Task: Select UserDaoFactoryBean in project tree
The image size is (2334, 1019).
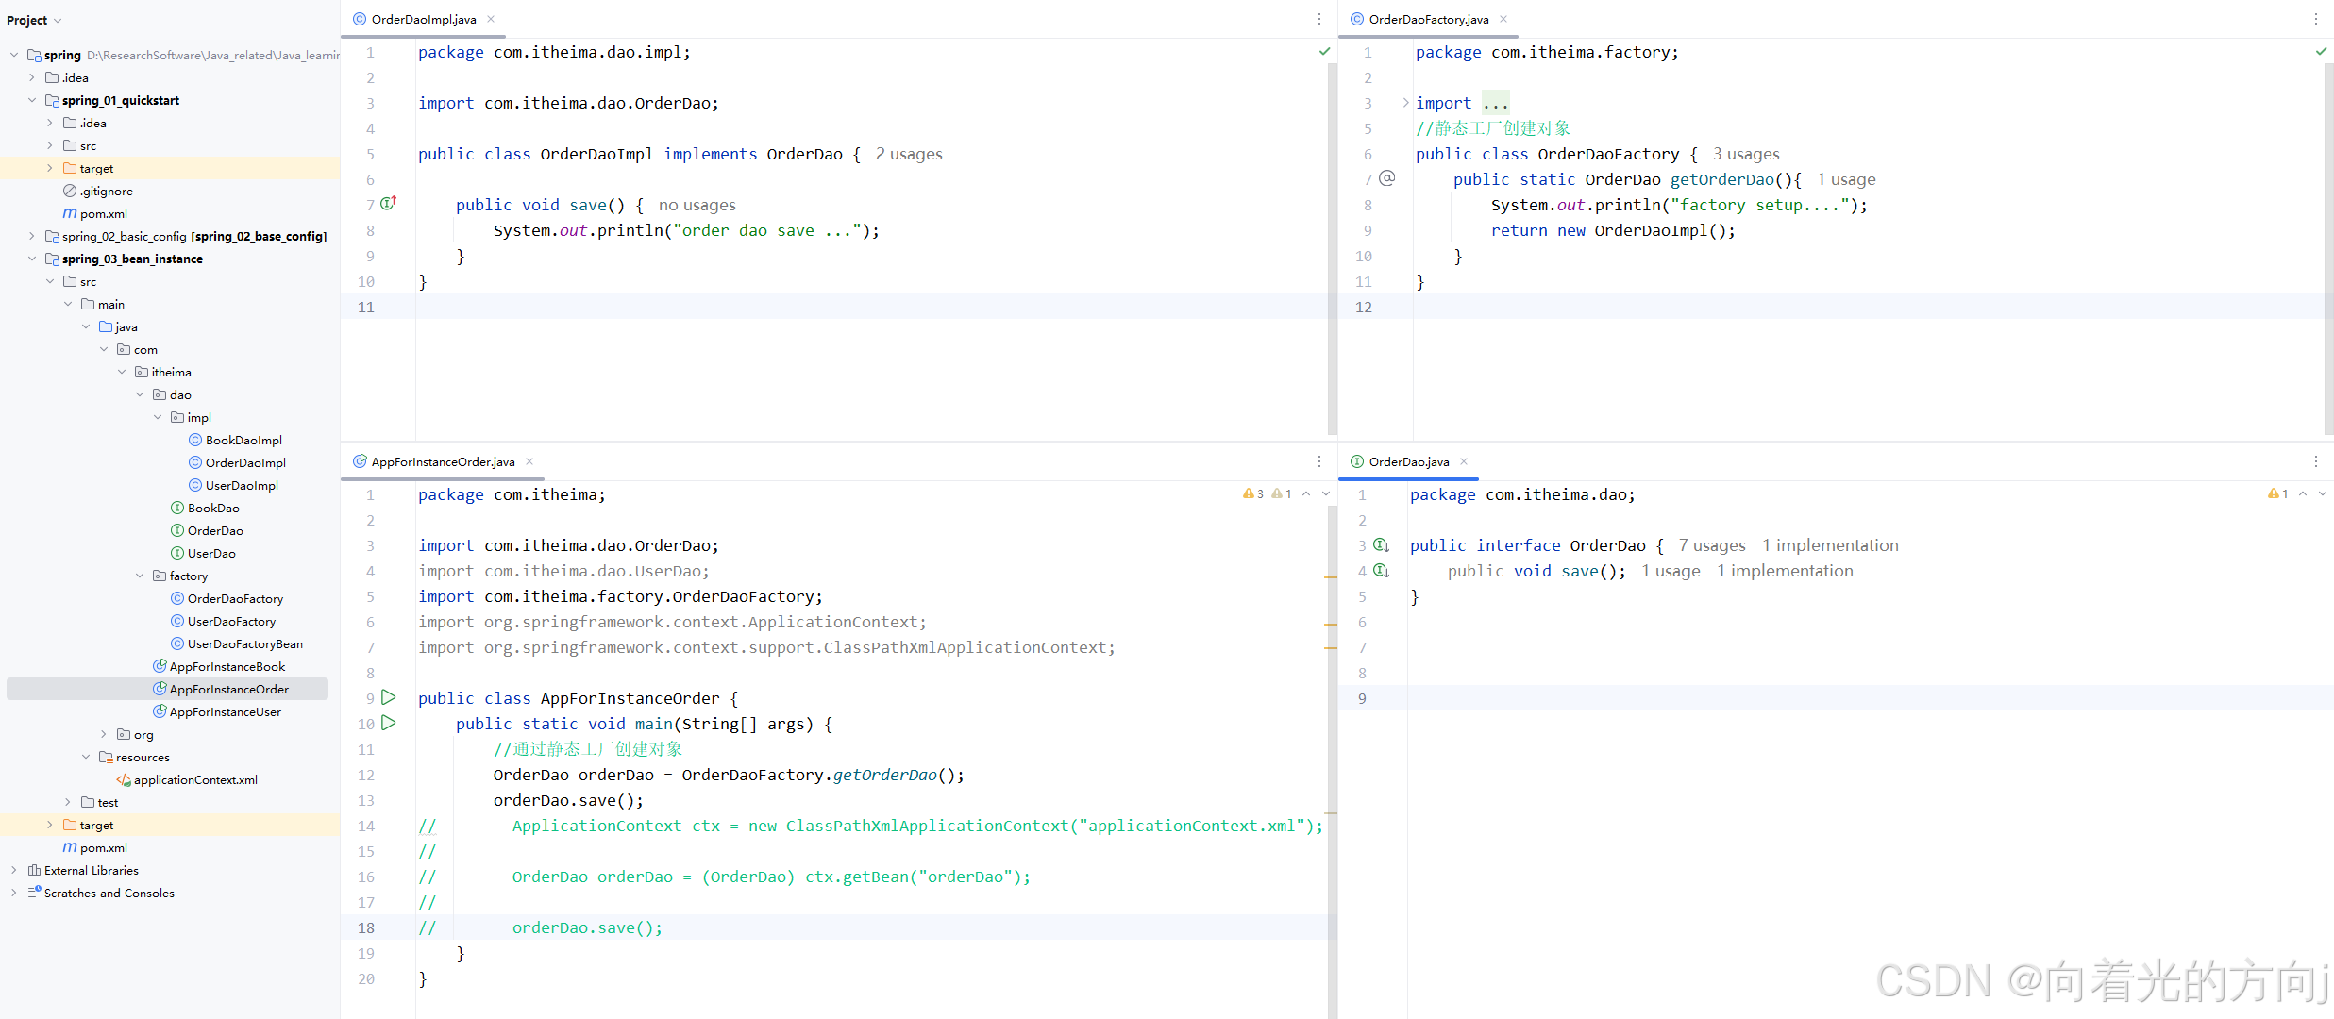Action: 244,643
